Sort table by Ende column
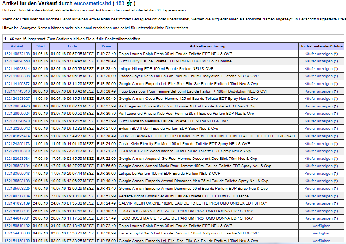The width and height of the screenshot is (346, 244). click(72, 46)
